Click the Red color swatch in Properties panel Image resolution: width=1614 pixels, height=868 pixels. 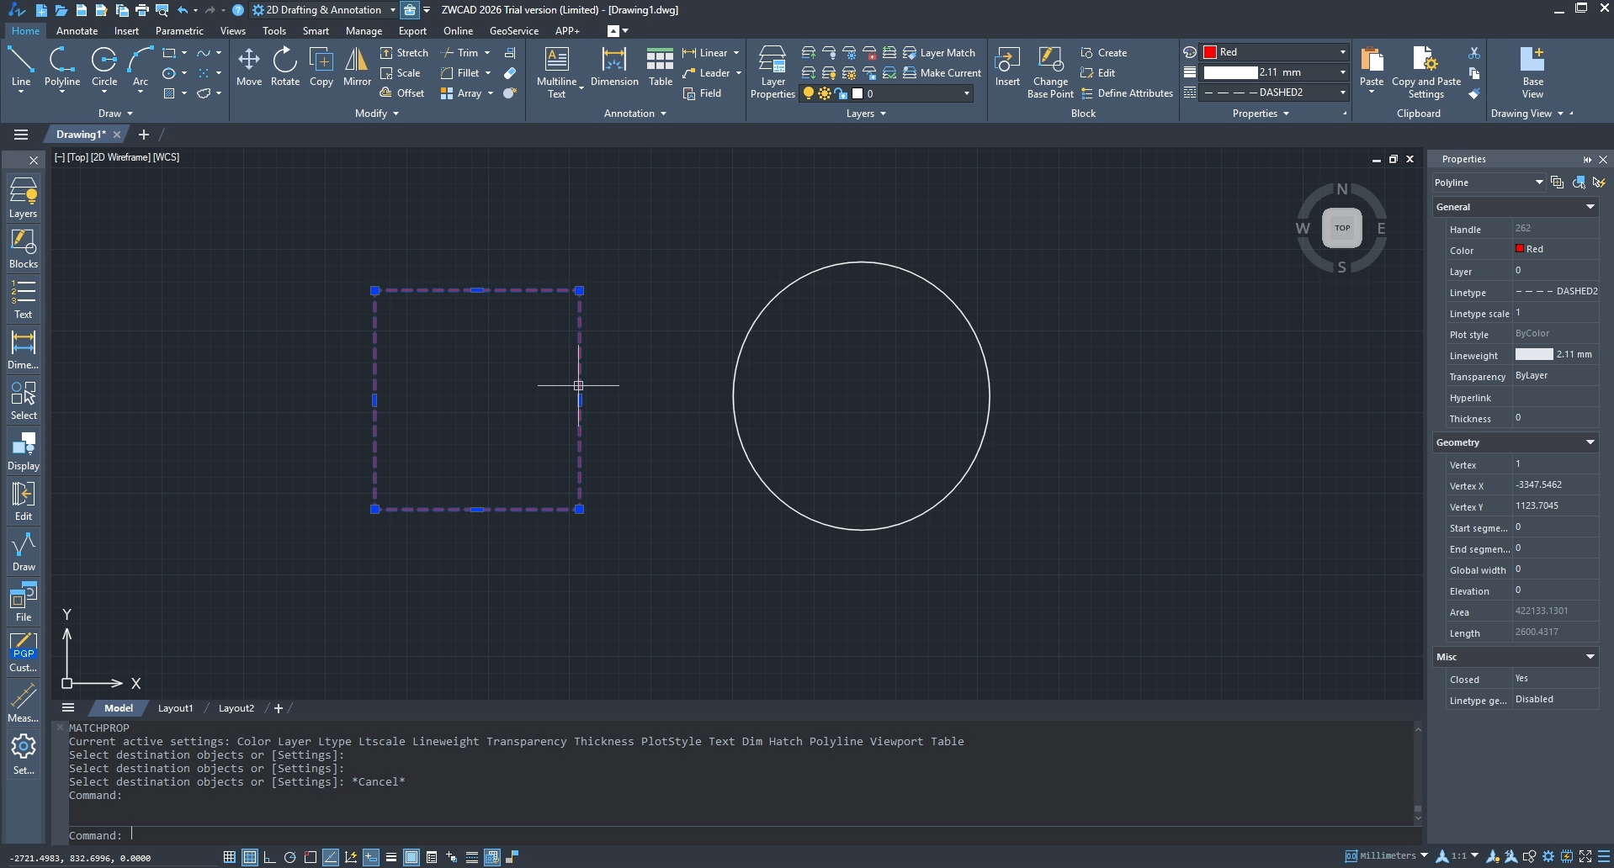[1520, 249]
